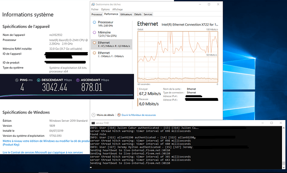Click the PING icon in speedtest result
287x173 pixels.
click(x=17, y=80)
